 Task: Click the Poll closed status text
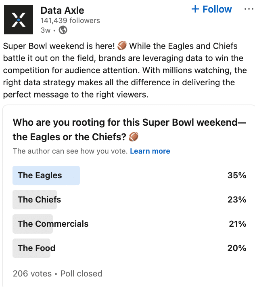[x=81, y=274]
